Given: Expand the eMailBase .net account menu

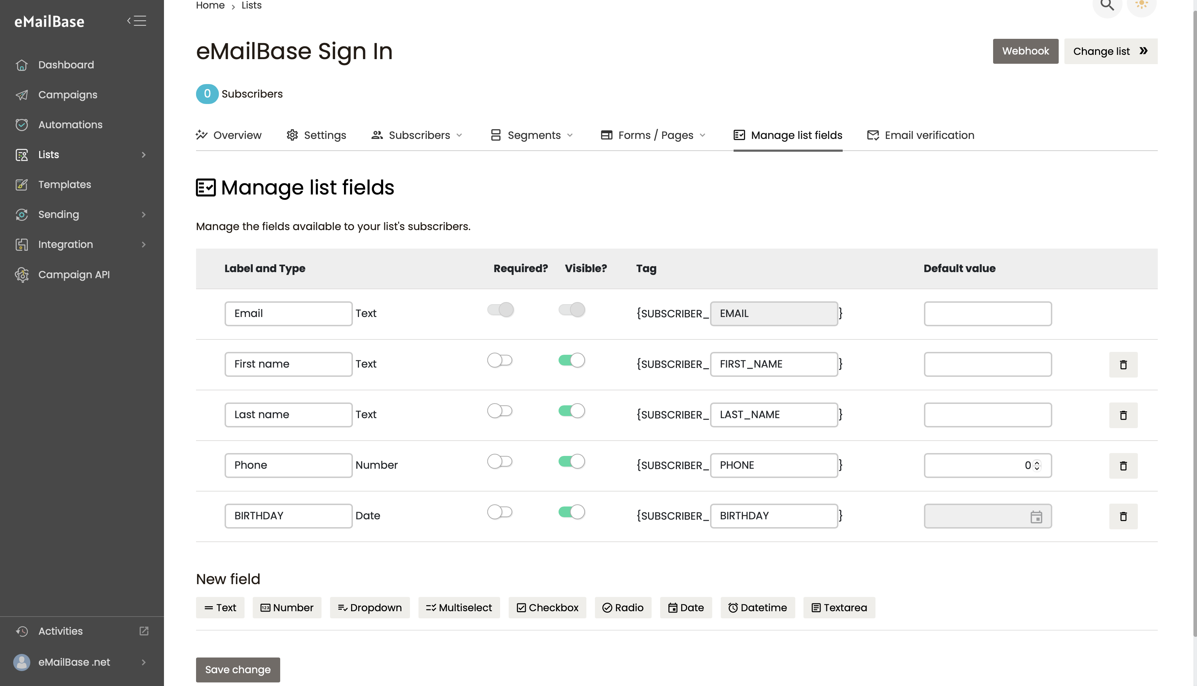Looking at the screenshot, I should [144, 662].
